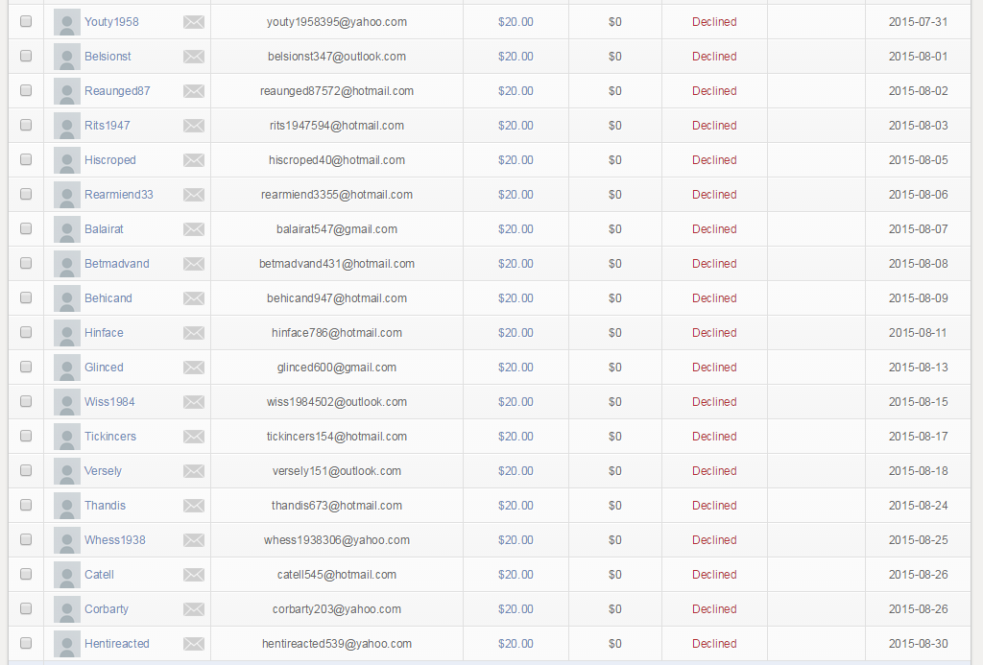This screenshot has height=665, width=983.
Task: Click the mail icon beside Hentireacted
Action: pos(194,644)
